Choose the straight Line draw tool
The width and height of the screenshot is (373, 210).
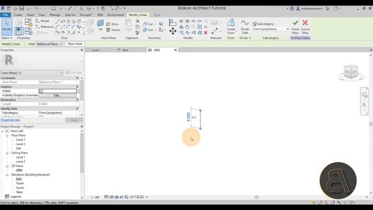point(57,22)
